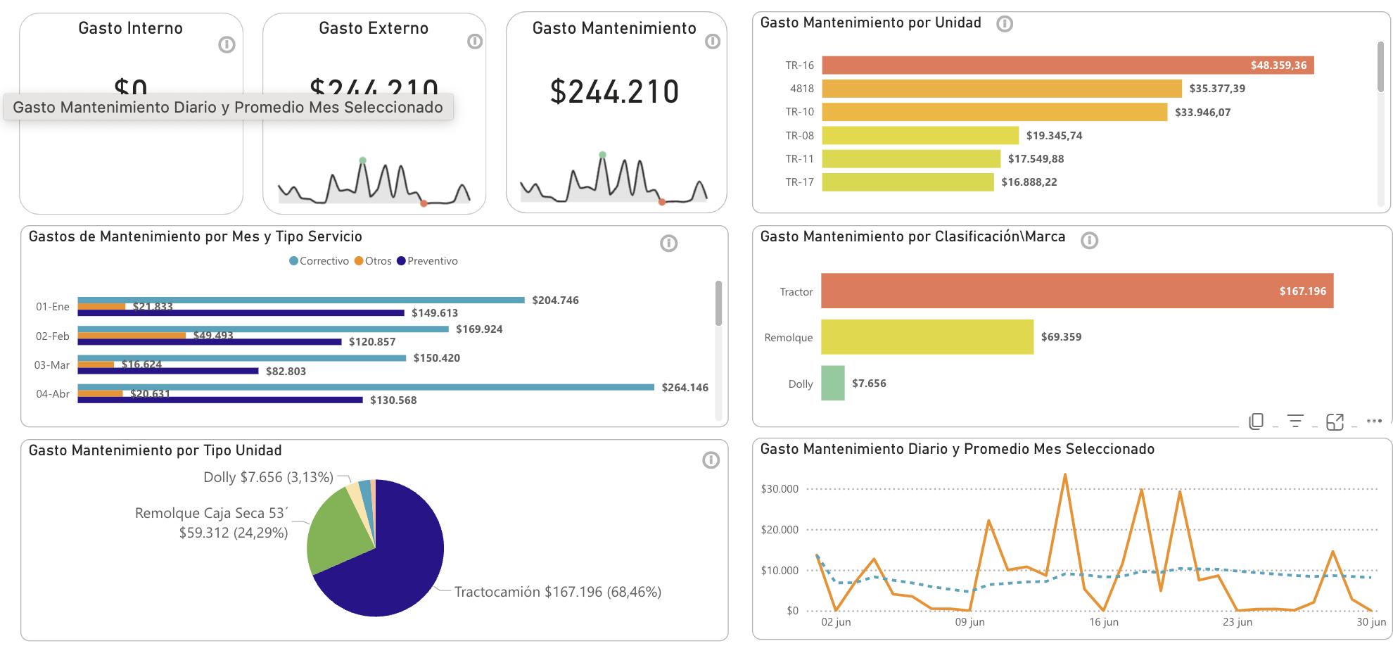Screen dimensions: 1393x646
Task: Open info icon for Gasto por Clasificación\Marca
Action: (1089, 241)
